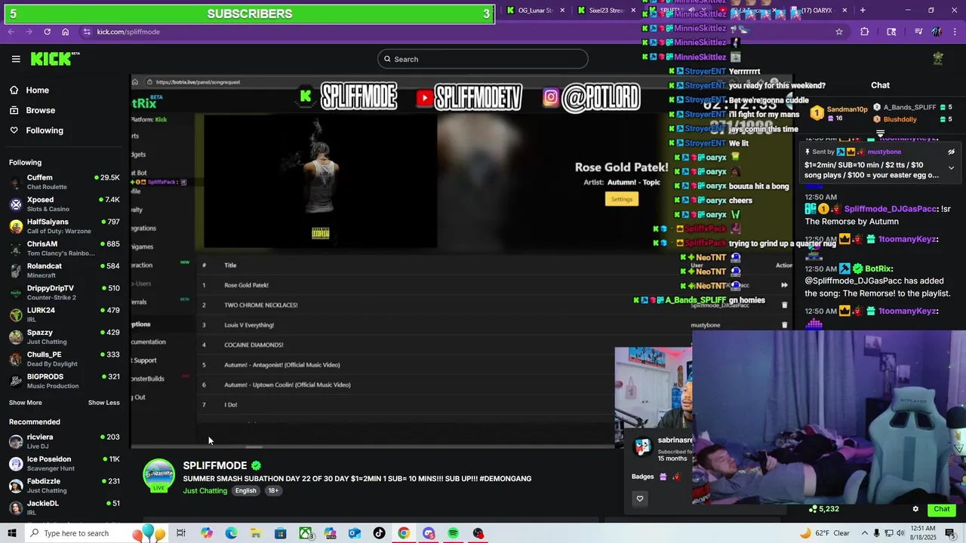Expand the pinned message chevron
Image resolution: width=966 pixels, height=543 pixels.
951,167
